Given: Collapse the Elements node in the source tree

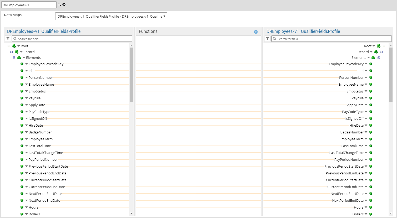Looking at the screenshot, I should pyautogui.click(x=15, y=58).
